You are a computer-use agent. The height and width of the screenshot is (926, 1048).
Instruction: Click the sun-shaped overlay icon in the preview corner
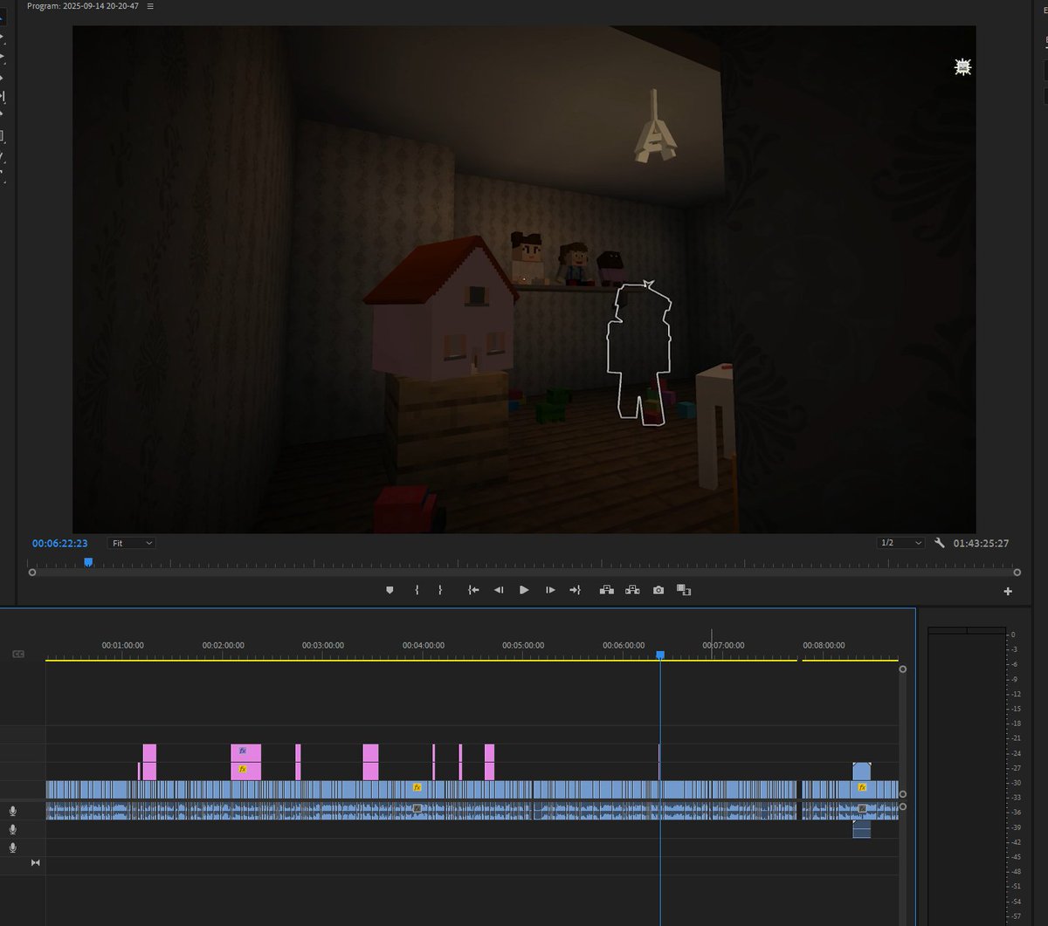[x=962, y=67]
